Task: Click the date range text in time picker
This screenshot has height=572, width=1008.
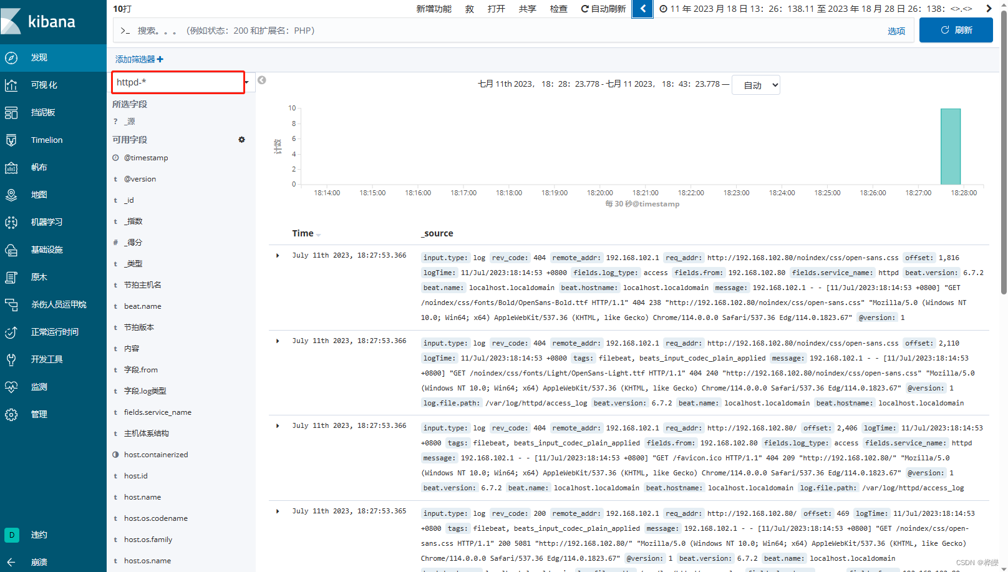Action: 821,9
